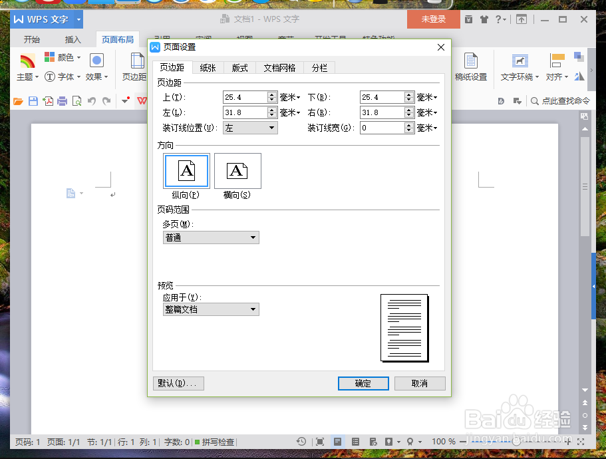Switch to outline view icon
The width and height of the screenshot is (606, 459).
coord(356,442)
